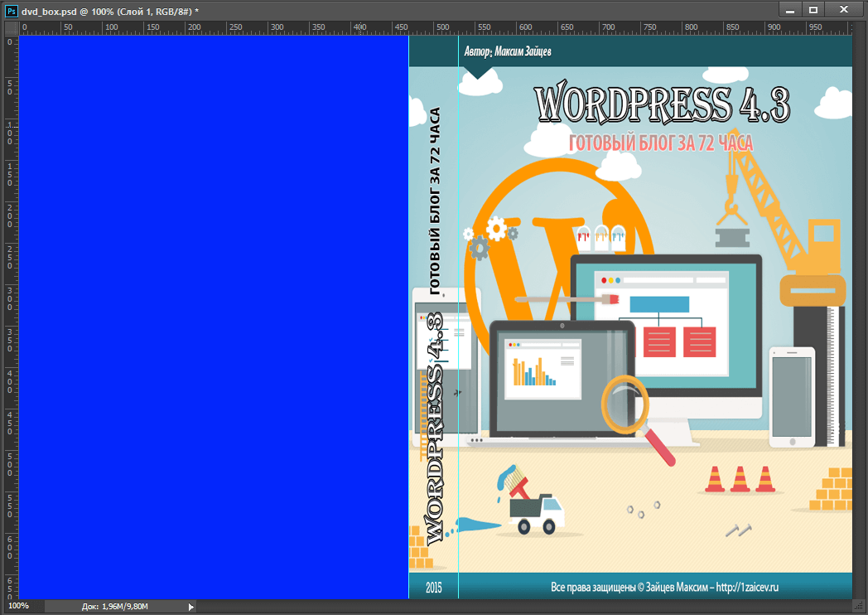
Task: Open the status bar info arrow menu
Action: coord(191,607)
